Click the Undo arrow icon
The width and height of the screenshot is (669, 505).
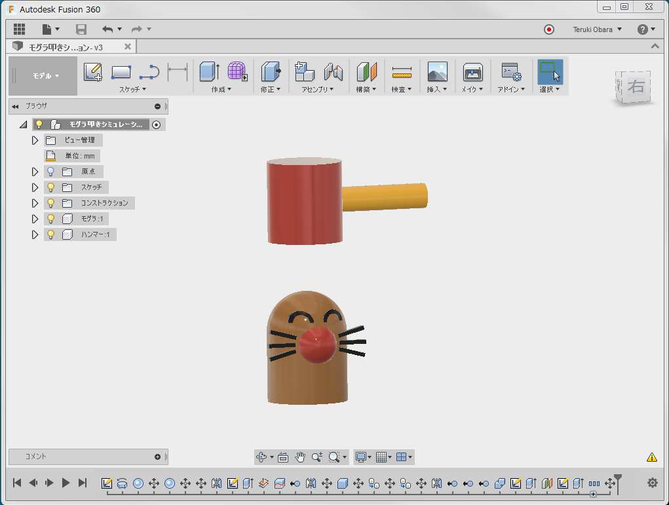click(107, 29)
